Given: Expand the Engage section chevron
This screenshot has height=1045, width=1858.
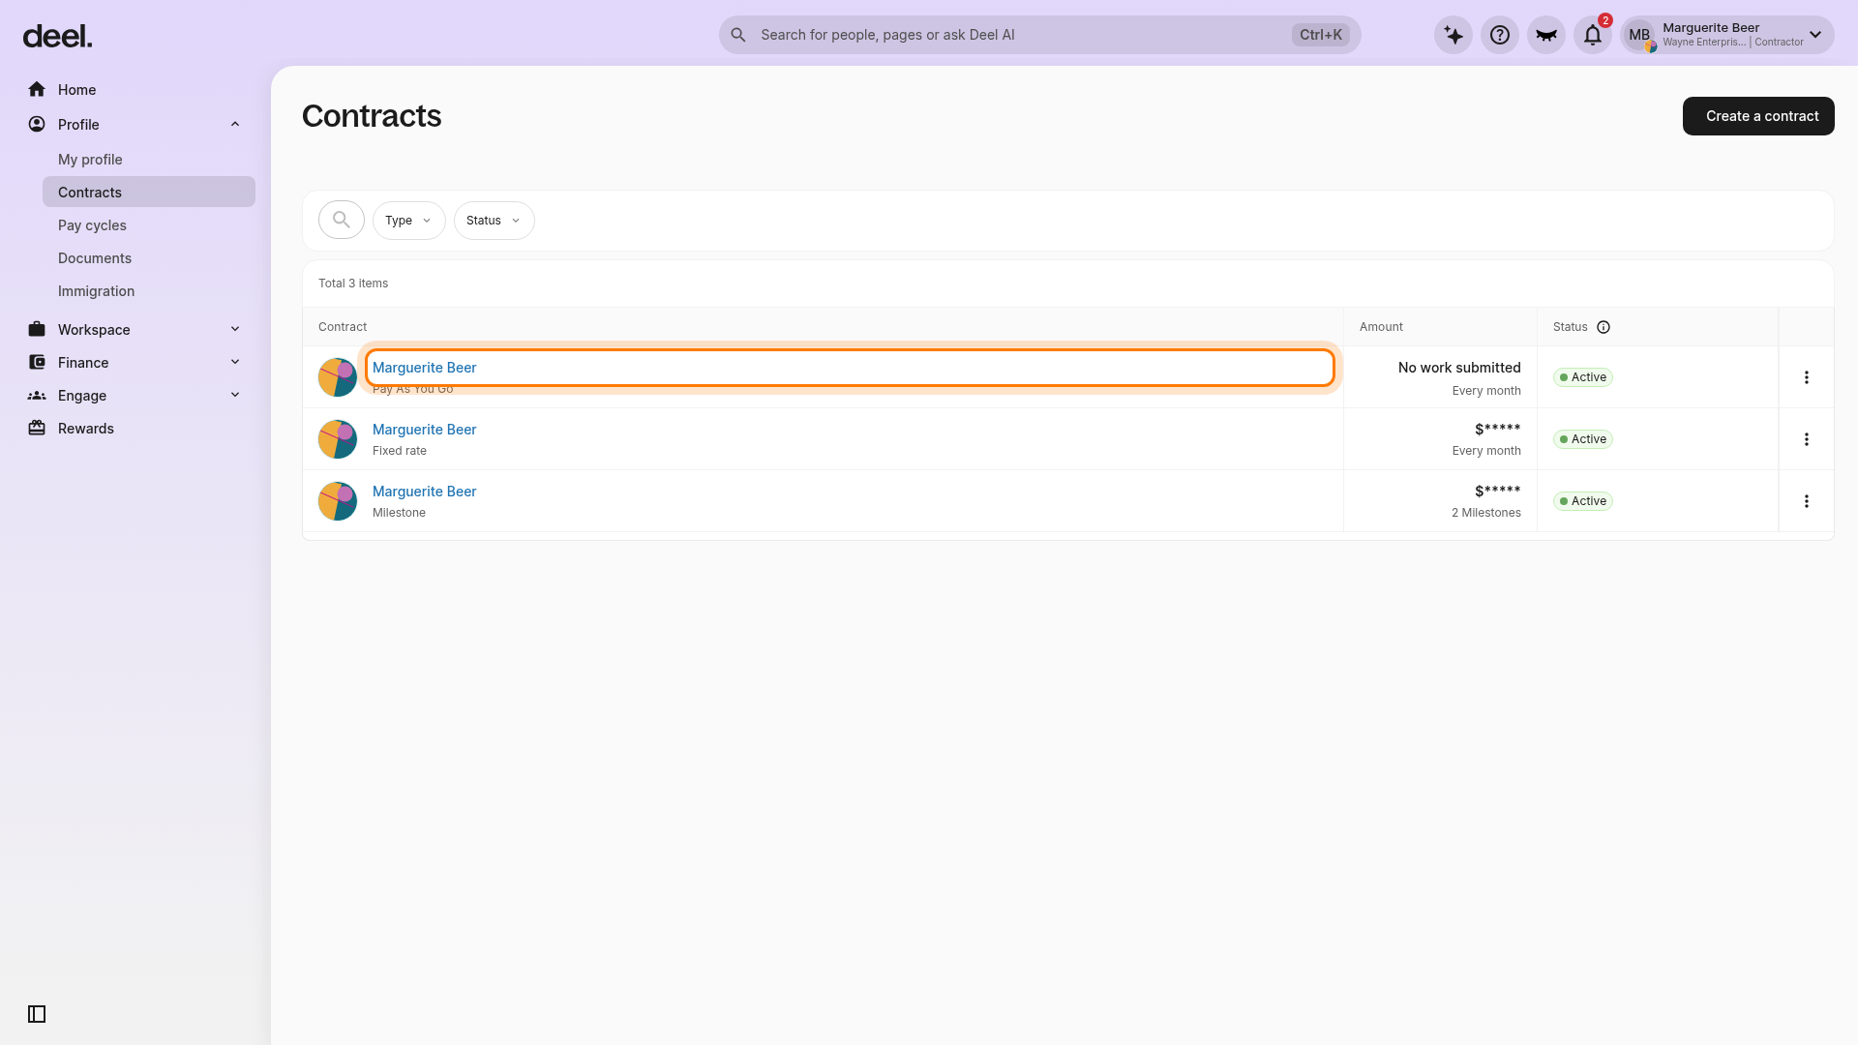Looking at the screenshot, I should pyautogui.click(x=235, y=395).
